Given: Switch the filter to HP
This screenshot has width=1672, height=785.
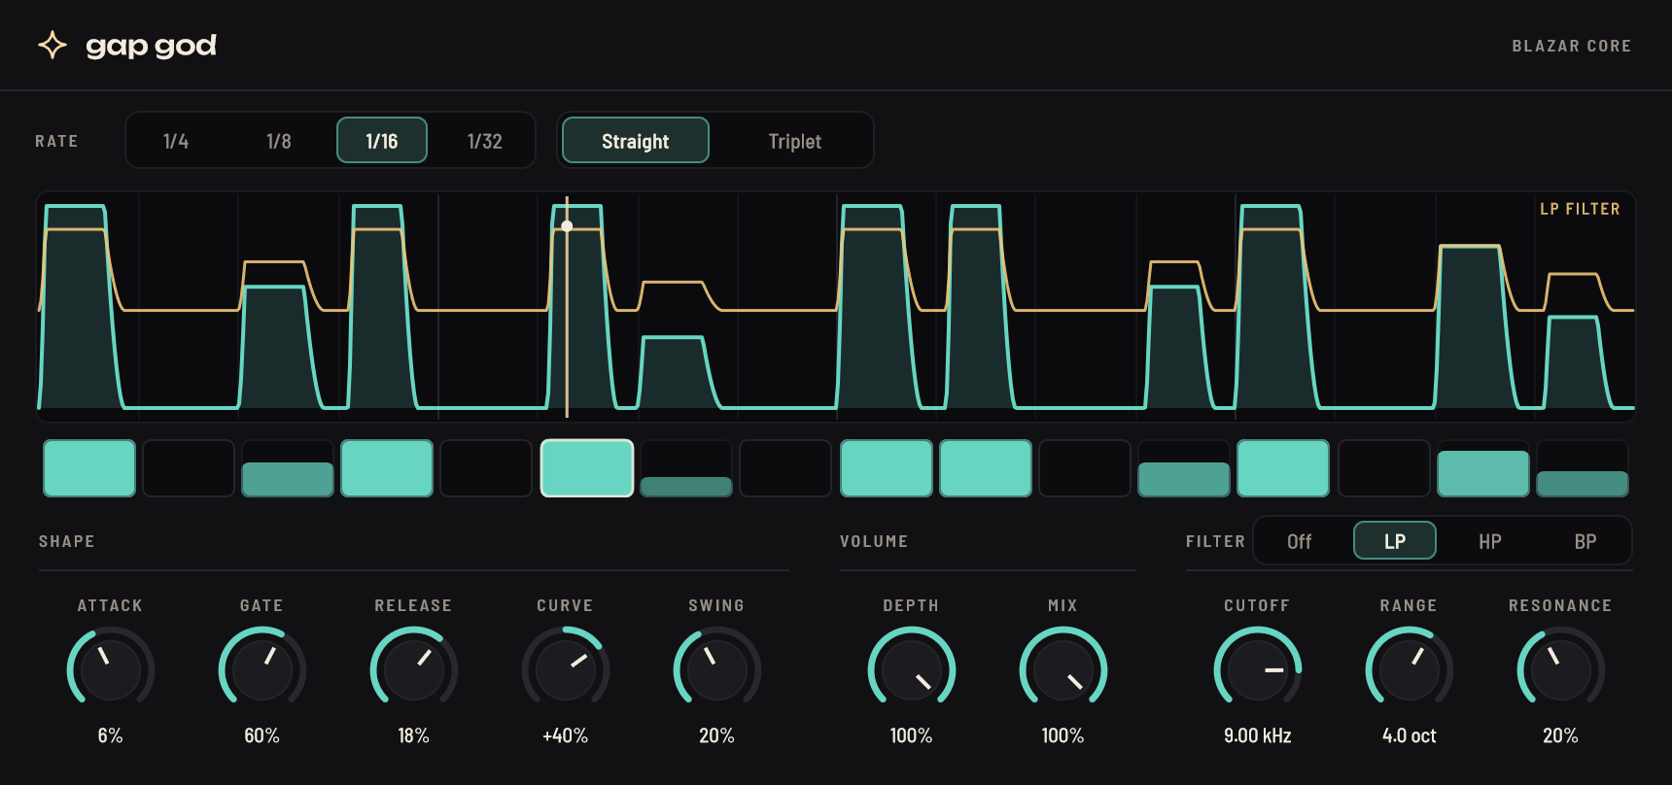Looking at the screenshot, I should [x=1490, y=541].
